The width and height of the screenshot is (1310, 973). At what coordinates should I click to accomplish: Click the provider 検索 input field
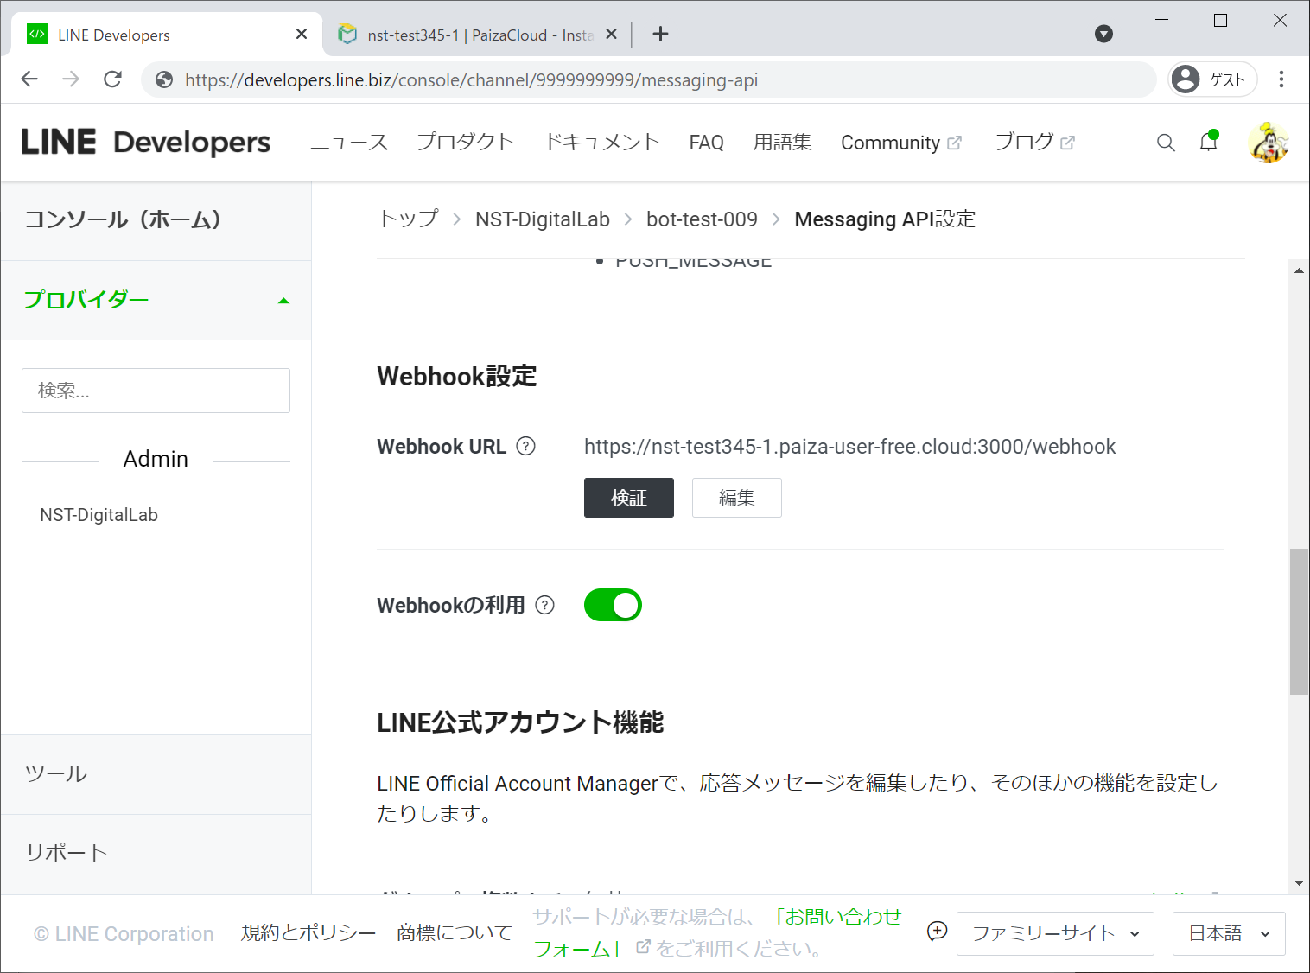156,391
